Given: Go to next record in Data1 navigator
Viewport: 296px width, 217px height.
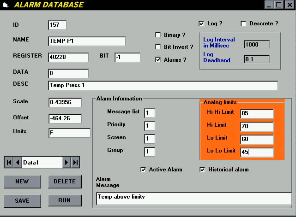Looking at the screenshot, I should [x=66, y=162].
